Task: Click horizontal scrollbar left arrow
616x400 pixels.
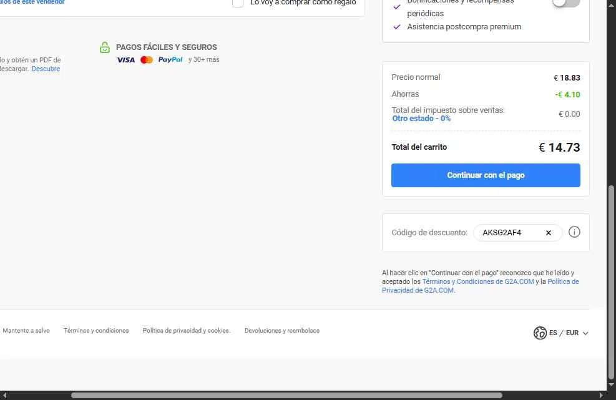Action: (x=4, y=395)
